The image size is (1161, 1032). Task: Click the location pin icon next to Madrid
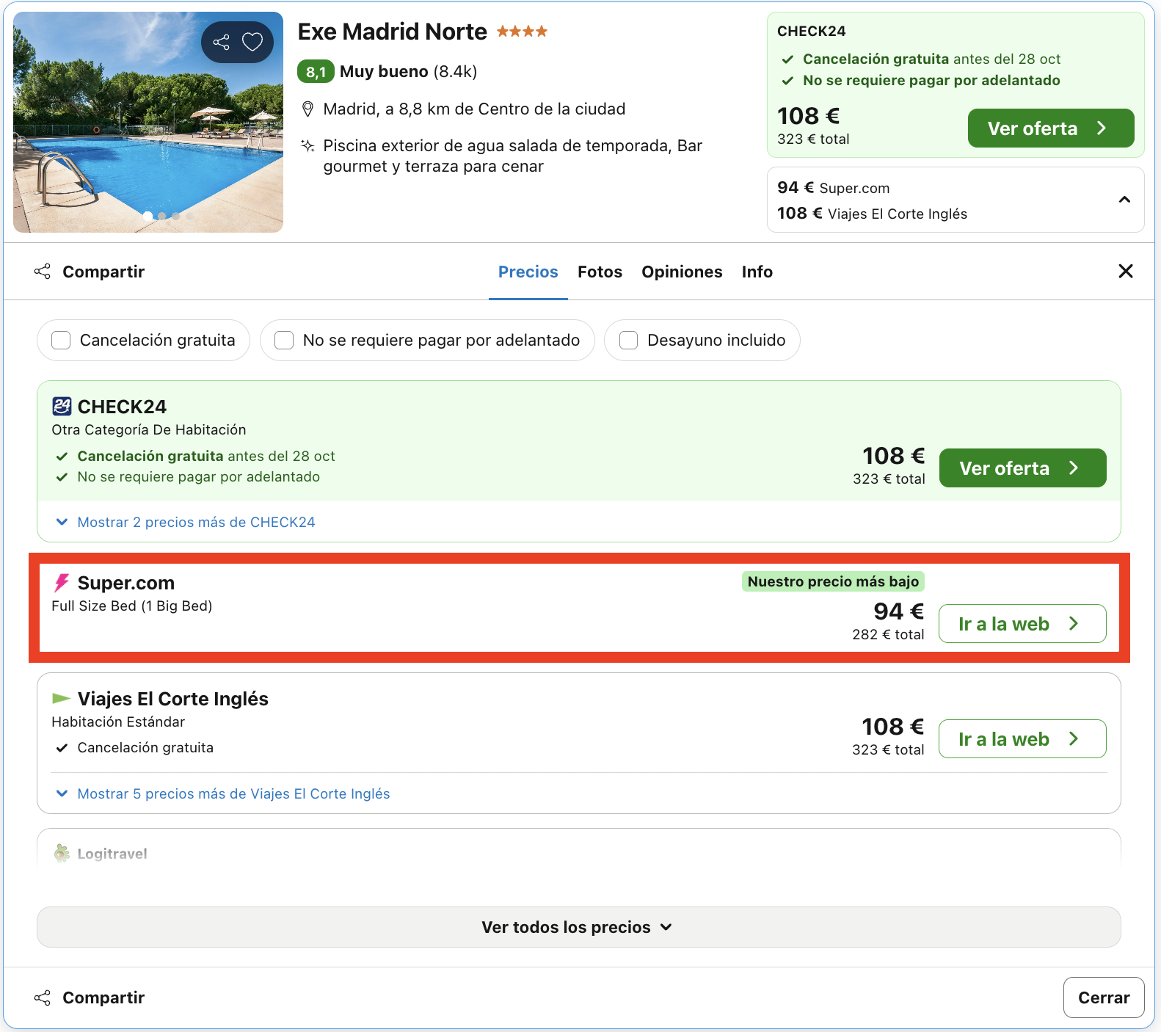308,109
